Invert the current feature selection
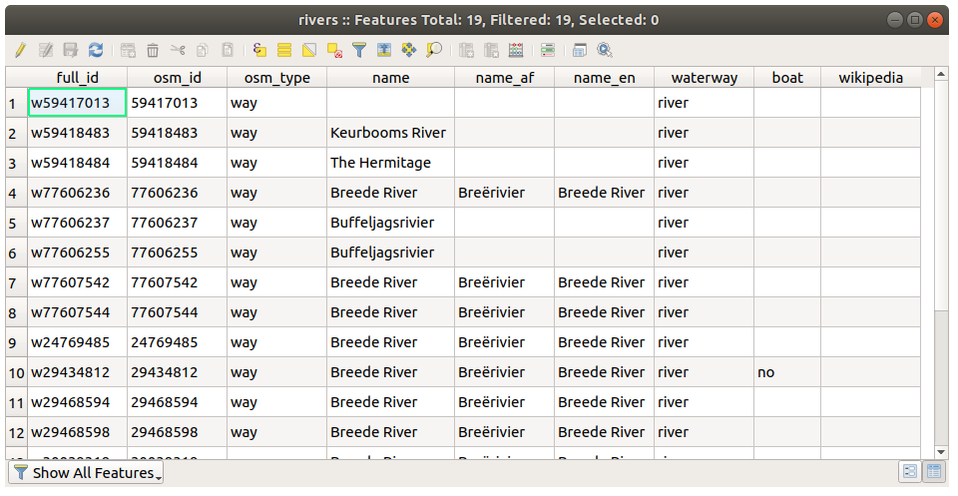Viewport: 958px width, 496px height. pos(309,50)
